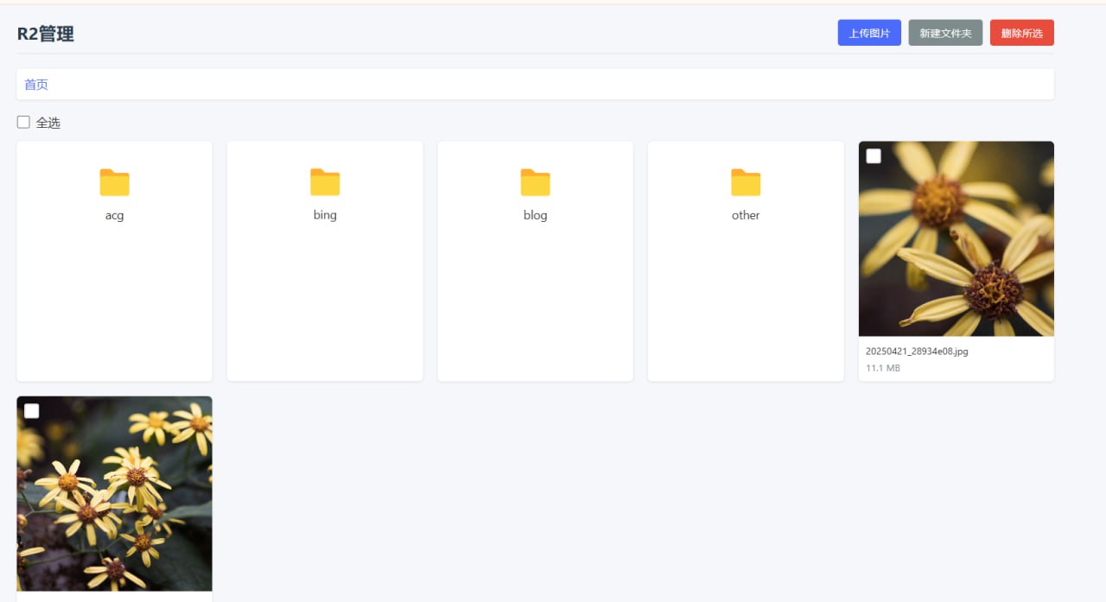Click the R2管理 page title
1106x602 pixels.
pos(45,33)
